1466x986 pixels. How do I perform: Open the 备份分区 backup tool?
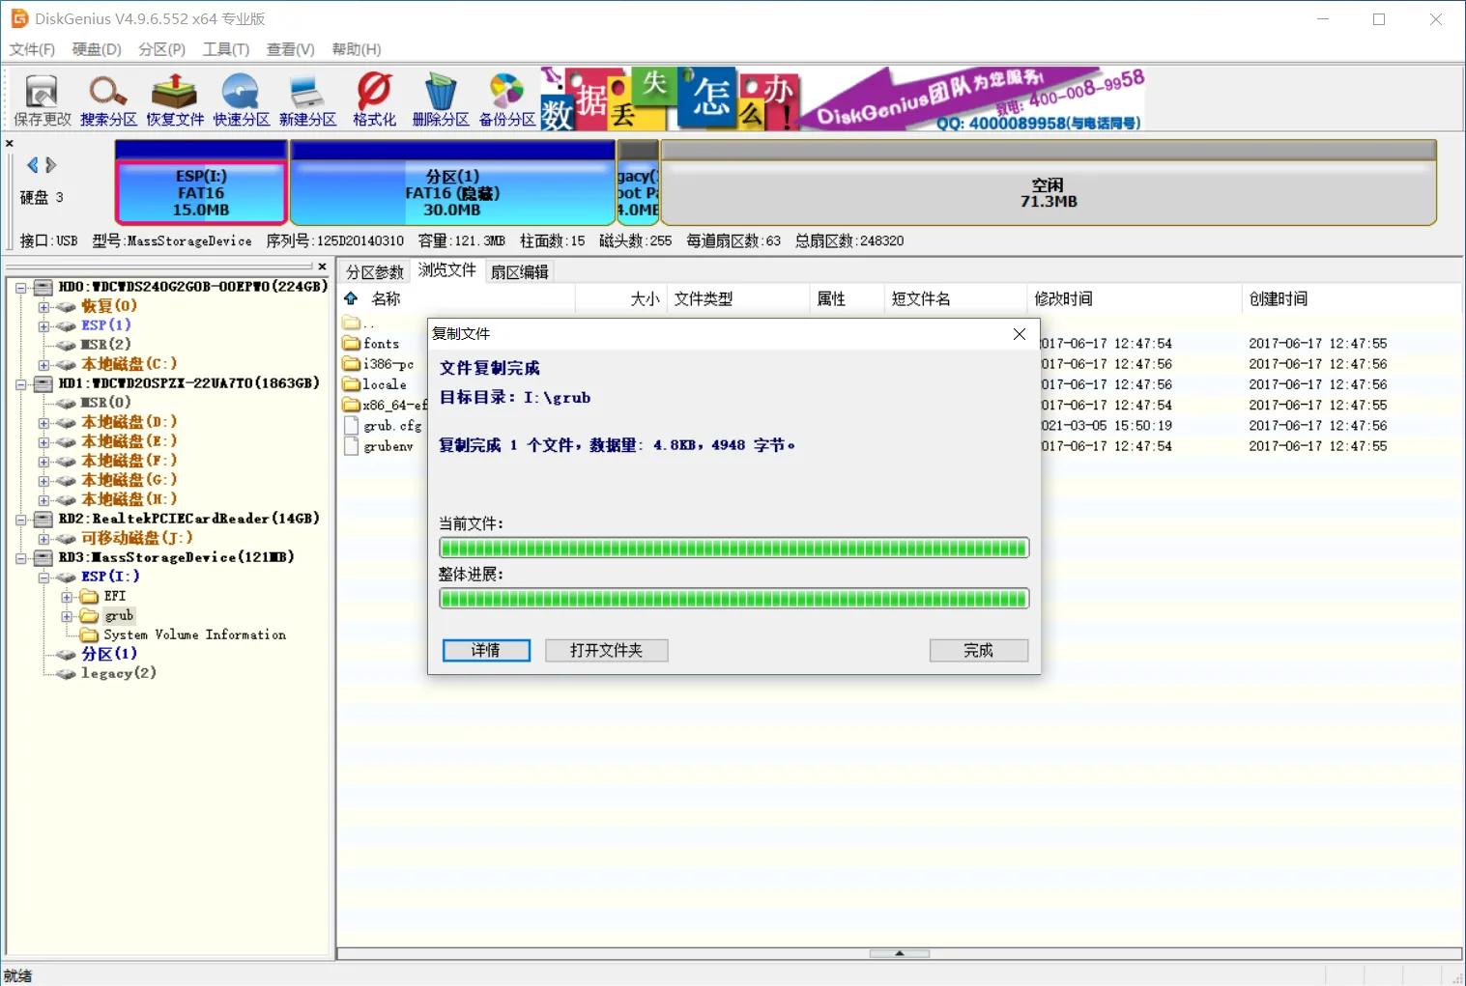[506, 97]
